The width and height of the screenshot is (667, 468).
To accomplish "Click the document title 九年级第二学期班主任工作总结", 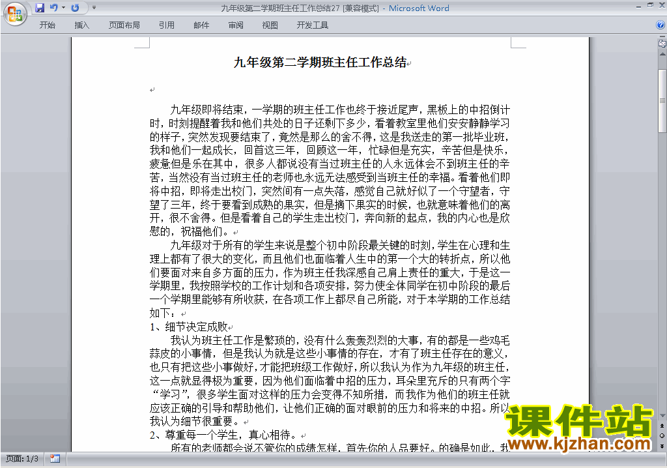I will point(320,63).
